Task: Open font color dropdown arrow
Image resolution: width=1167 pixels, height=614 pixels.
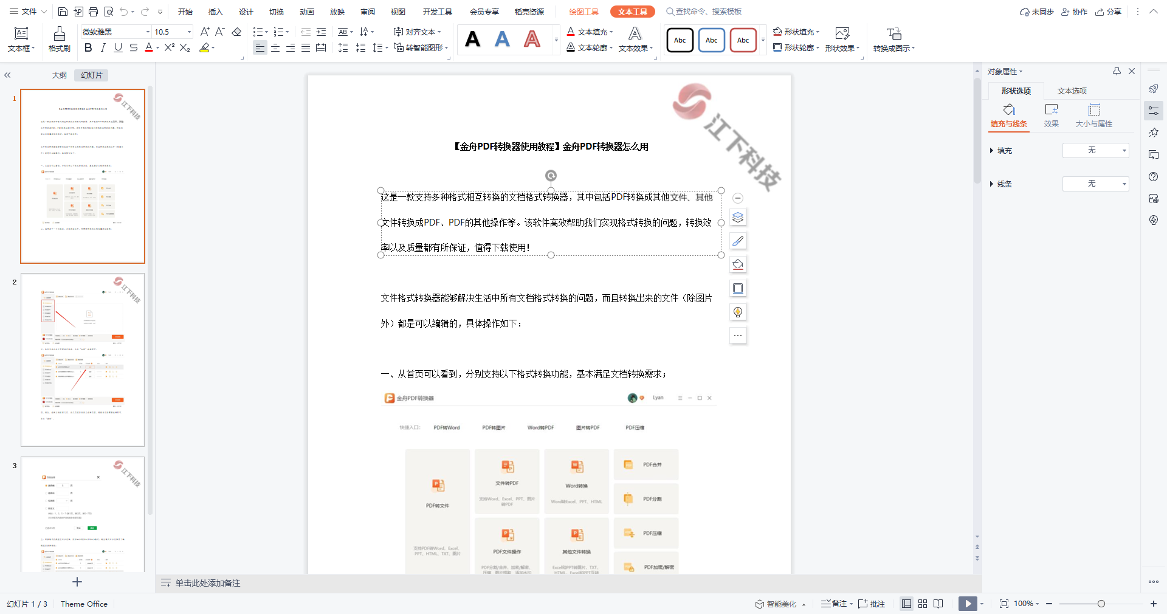Action: [158, 48]
